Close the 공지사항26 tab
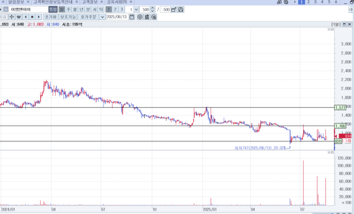354x214 pixels. (131, 2)
